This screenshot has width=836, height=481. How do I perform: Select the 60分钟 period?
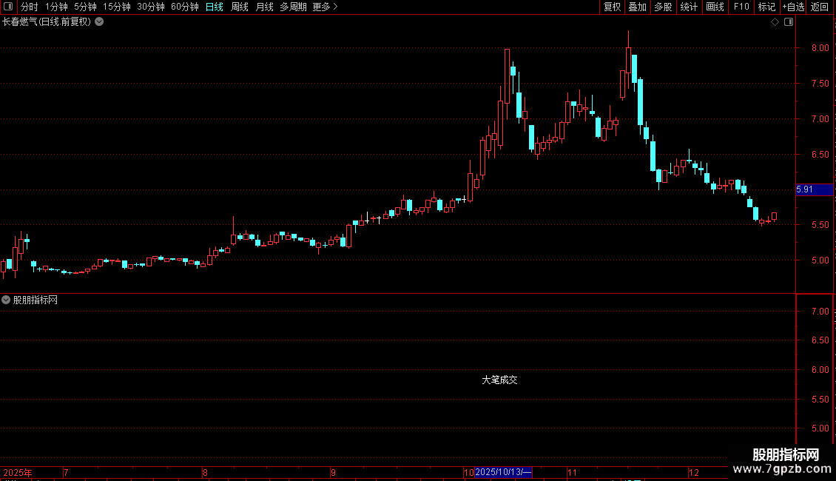point(184,7)
